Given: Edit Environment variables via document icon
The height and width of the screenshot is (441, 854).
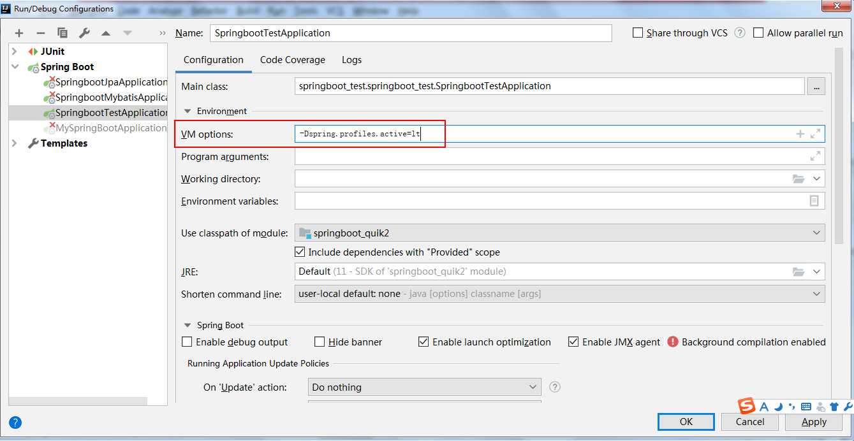Looking at the screenshot, I should point(814,201).
